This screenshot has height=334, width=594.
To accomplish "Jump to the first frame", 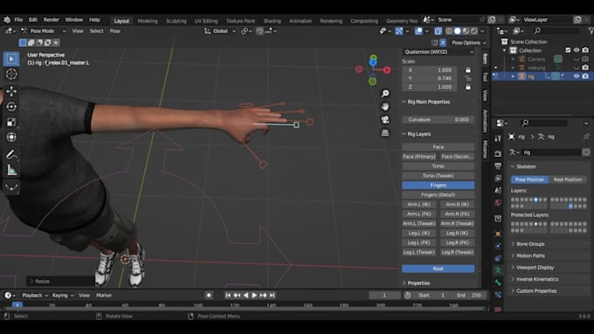I will point(228,295).
